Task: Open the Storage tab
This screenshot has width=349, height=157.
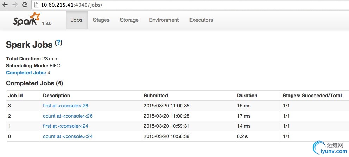Action: (129, 20)
